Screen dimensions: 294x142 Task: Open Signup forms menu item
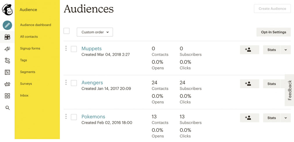[x=30, y=48]
